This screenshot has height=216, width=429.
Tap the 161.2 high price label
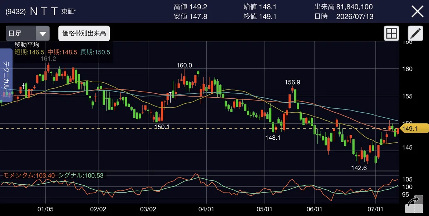[x=48, y=59]
